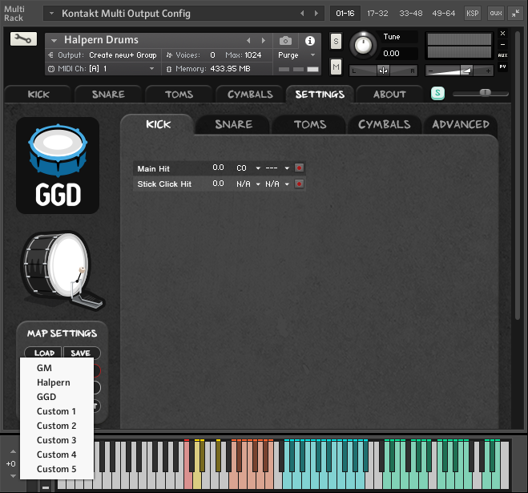Switch to the Advanced settings tab
Viewport: 528px width, 493px height.
tap(461, 124)
